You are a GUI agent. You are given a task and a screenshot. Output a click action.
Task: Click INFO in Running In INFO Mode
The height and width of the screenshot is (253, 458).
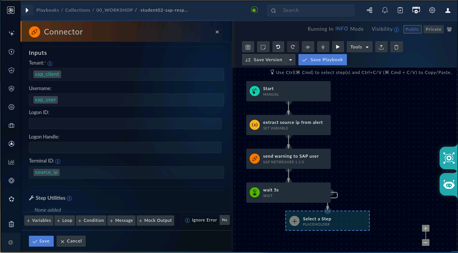click(342, 29)
